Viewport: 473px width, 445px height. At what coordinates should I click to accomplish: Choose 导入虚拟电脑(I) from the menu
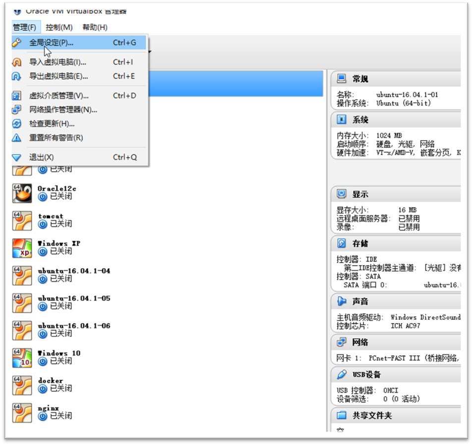pos(79,62)
